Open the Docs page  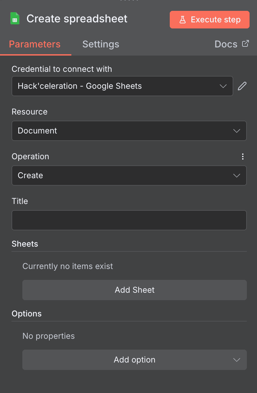(226, 44)
